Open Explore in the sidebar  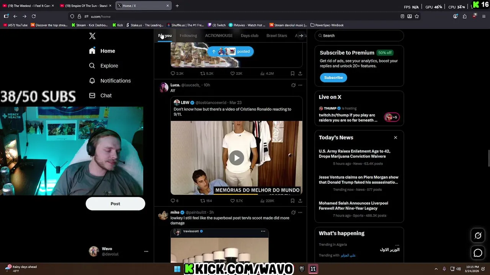click(x=103, y=66)
